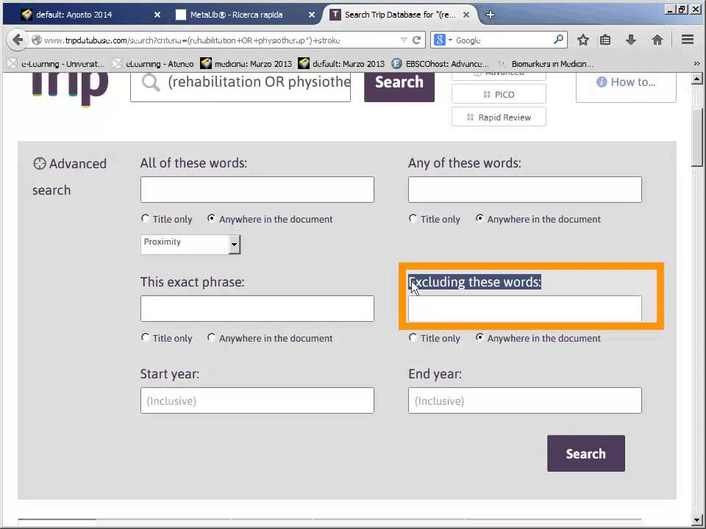Image resolution: width=706 pixels, height=529 pixels.
Task: Click the vertical scrollbar down arrow
Action: [697, 520]
